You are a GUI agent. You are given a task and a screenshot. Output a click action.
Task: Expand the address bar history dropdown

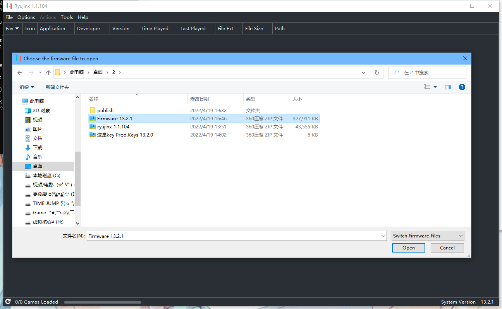pyautogui.click(x=363, y=73)
